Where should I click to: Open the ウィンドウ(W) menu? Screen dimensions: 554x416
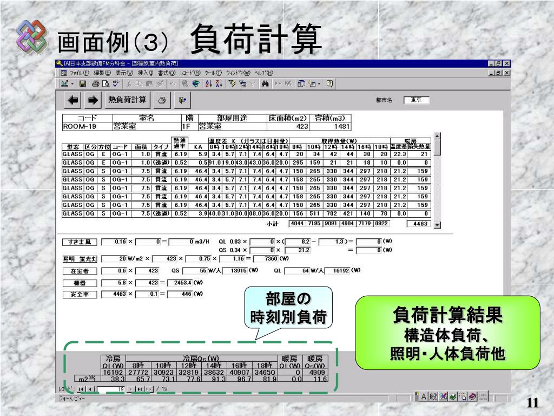[238, 73]
